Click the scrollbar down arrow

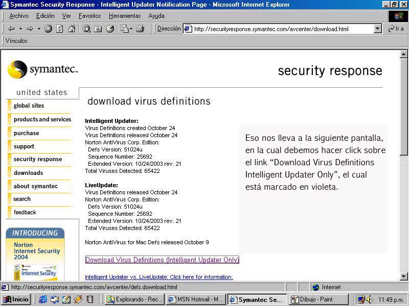[403, 276]
